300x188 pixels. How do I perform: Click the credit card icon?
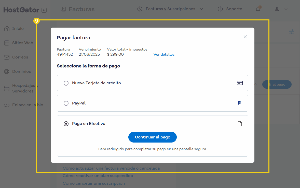(240, 83)
